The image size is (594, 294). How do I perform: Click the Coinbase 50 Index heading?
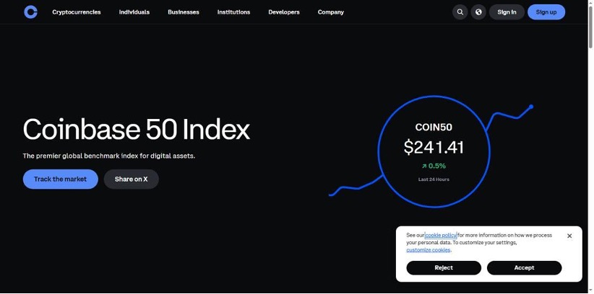point(137,129)
